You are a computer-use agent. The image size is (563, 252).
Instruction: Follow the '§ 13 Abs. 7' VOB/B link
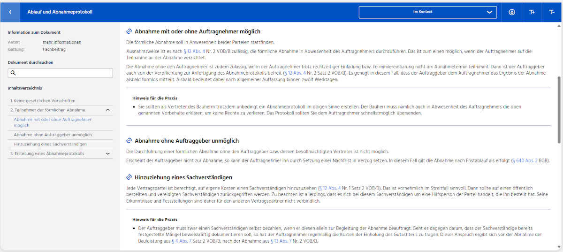click(281, 241)
